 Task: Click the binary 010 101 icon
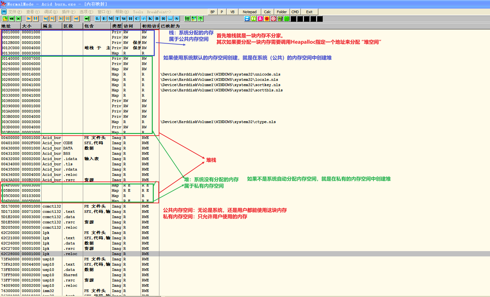(x=280, y=19)
